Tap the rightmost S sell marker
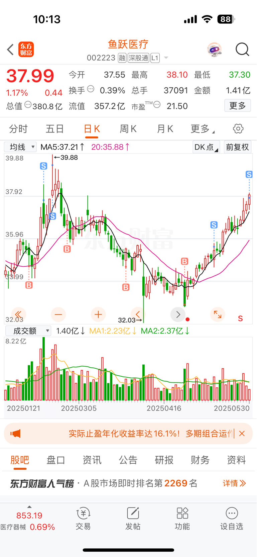This screenshot has height=557, width=257. point(249,174)
